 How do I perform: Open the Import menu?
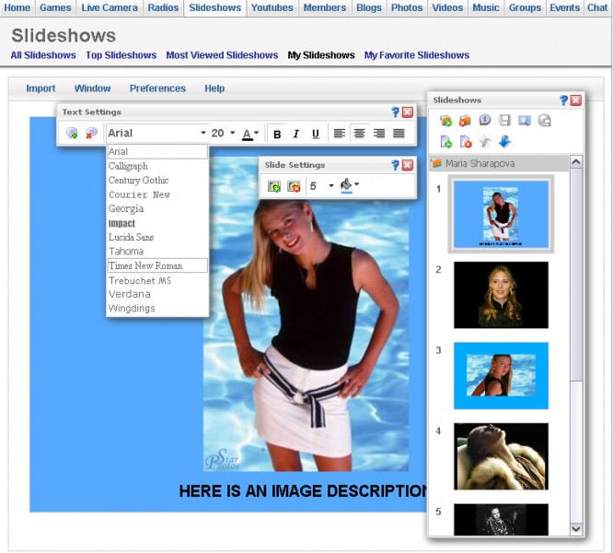pos(40,88)
